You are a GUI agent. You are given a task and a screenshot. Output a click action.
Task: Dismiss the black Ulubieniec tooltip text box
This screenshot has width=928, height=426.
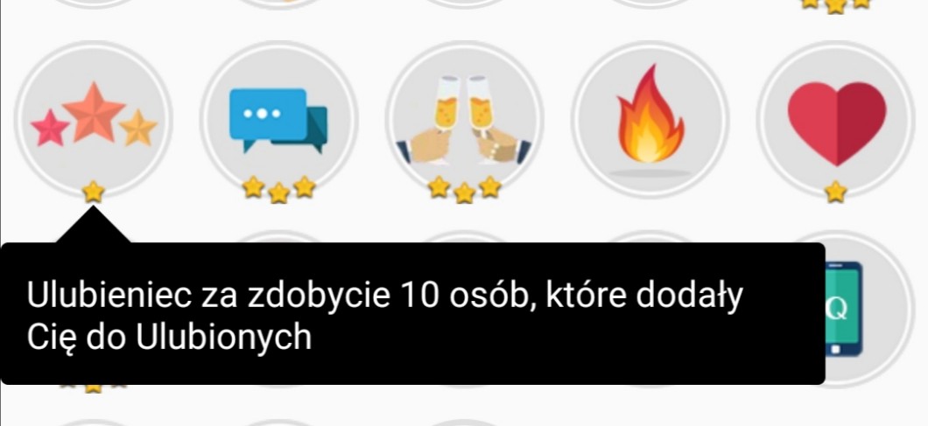click(x=412, y=313)
